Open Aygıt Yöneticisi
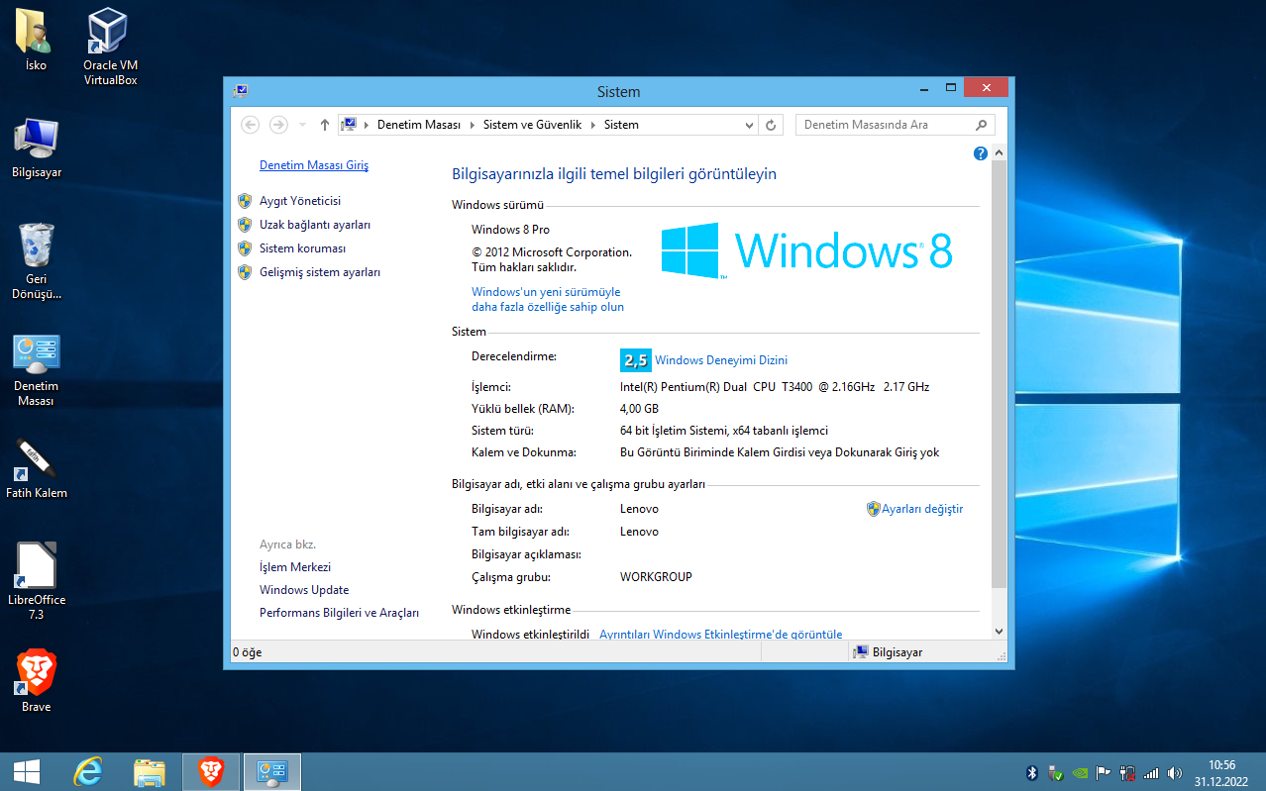The width and height of the screenshot is (1266, 791). 300,201
